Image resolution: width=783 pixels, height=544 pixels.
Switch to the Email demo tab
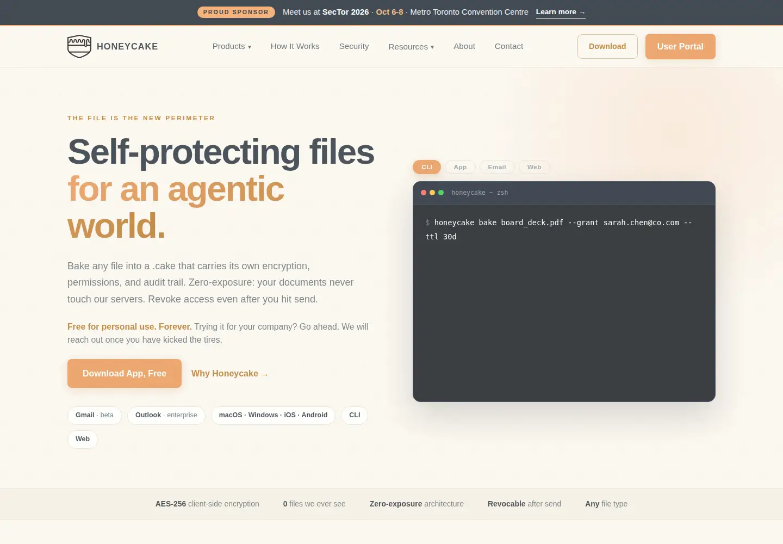point(497,167)
